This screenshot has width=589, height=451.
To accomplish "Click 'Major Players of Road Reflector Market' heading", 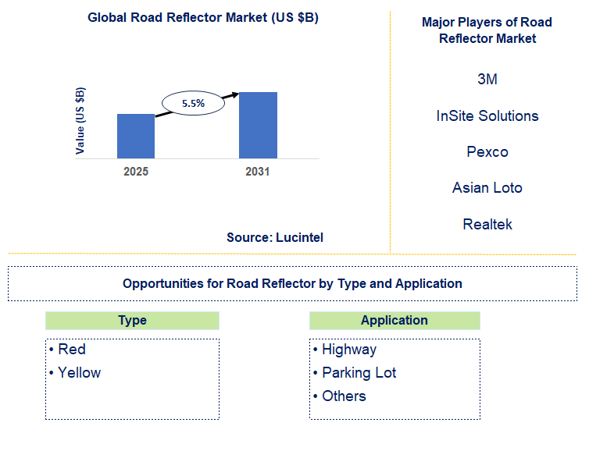I will 487,30.
